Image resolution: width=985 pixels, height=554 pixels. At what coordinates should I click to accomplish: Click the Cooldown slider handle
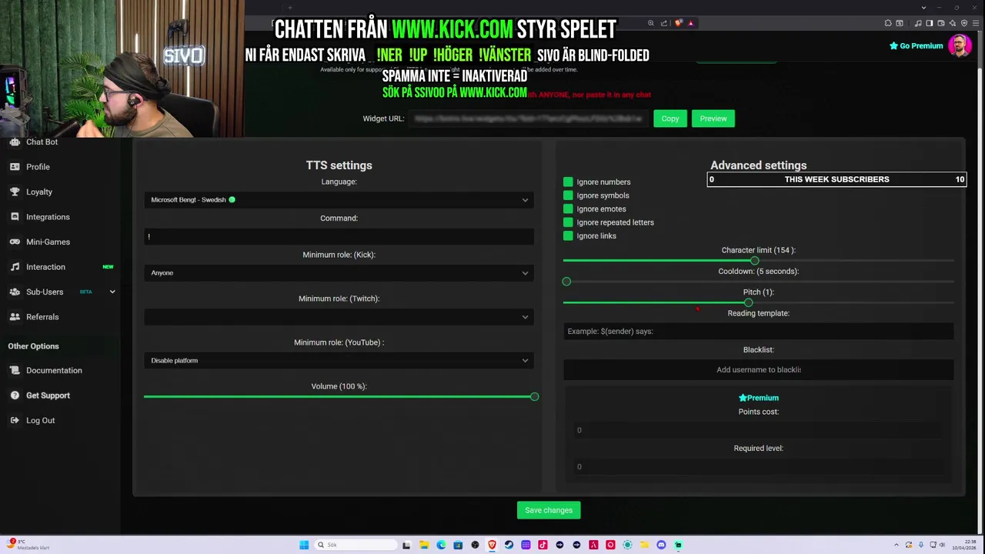coord(566,282)
